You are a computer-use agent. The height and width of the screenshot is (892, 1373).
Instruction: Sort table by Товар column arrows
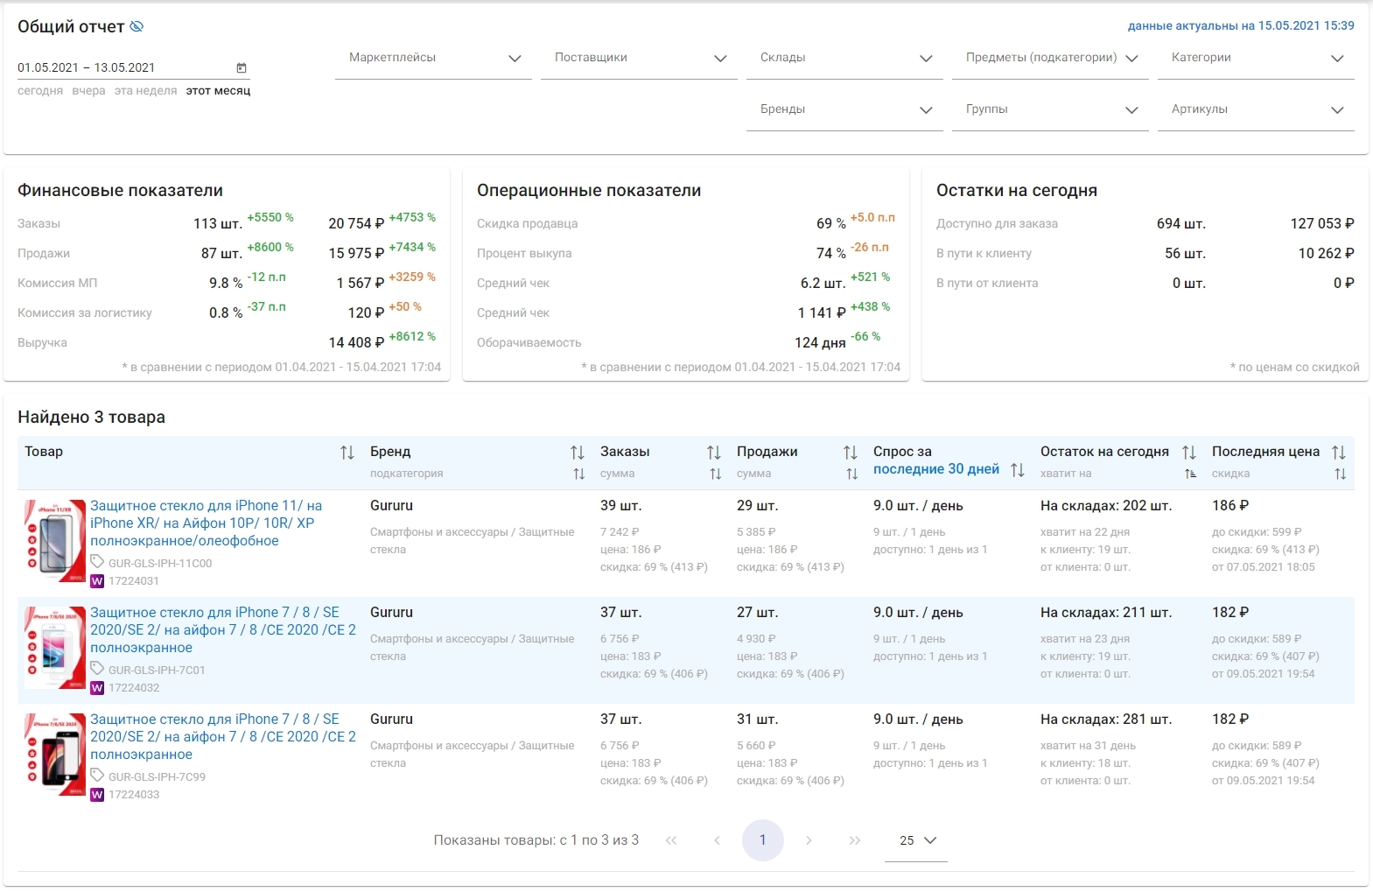(347, 453)
